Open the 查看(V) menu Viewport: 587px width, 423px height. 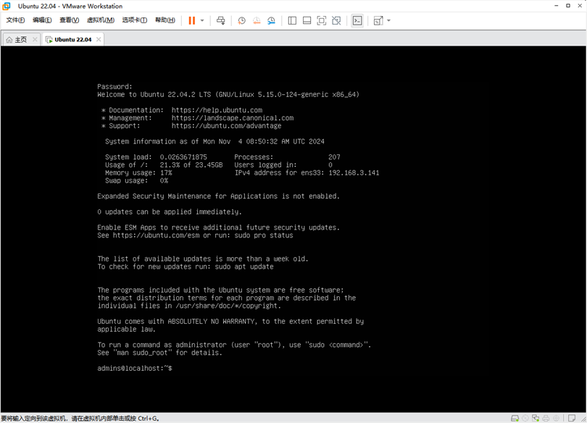click(x=70, y=20)
